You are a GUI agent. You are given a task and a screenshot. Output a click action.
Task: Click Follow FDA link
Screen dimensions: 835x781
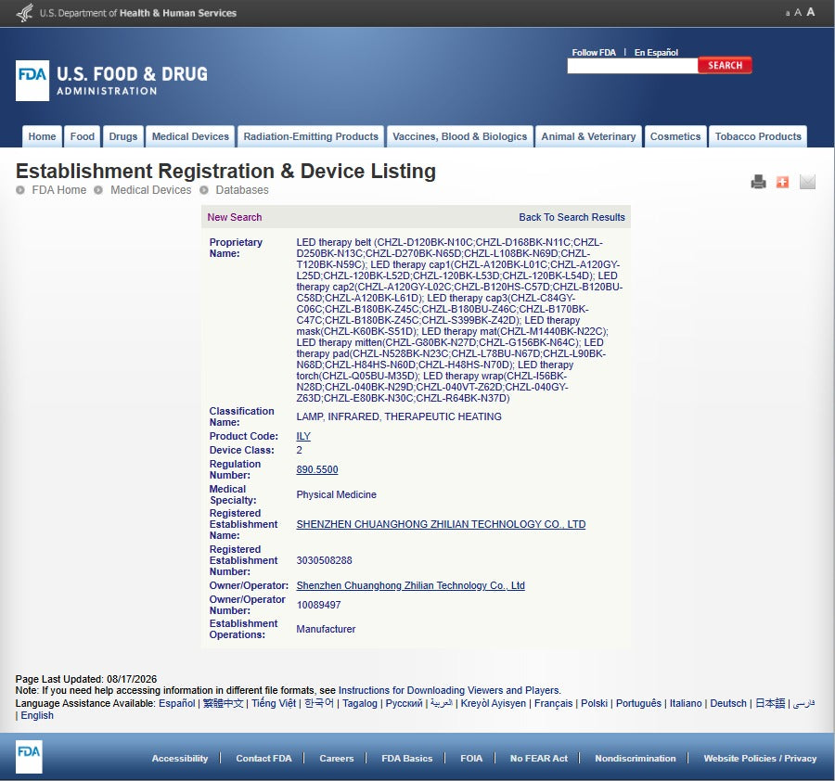coord(594,52)
